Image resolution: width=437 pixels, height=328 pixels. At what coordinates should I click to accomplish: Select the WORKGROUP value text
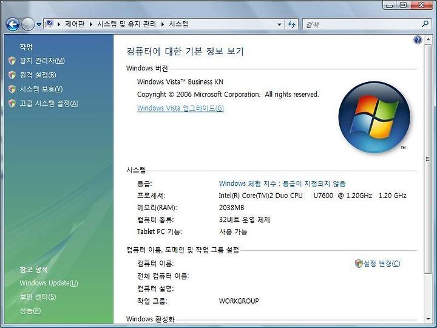point(239,301)
